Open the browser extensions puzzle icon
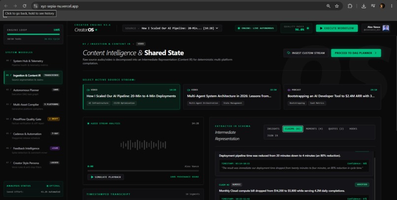Viewport: 397px width, 200px height. point(350,6)
